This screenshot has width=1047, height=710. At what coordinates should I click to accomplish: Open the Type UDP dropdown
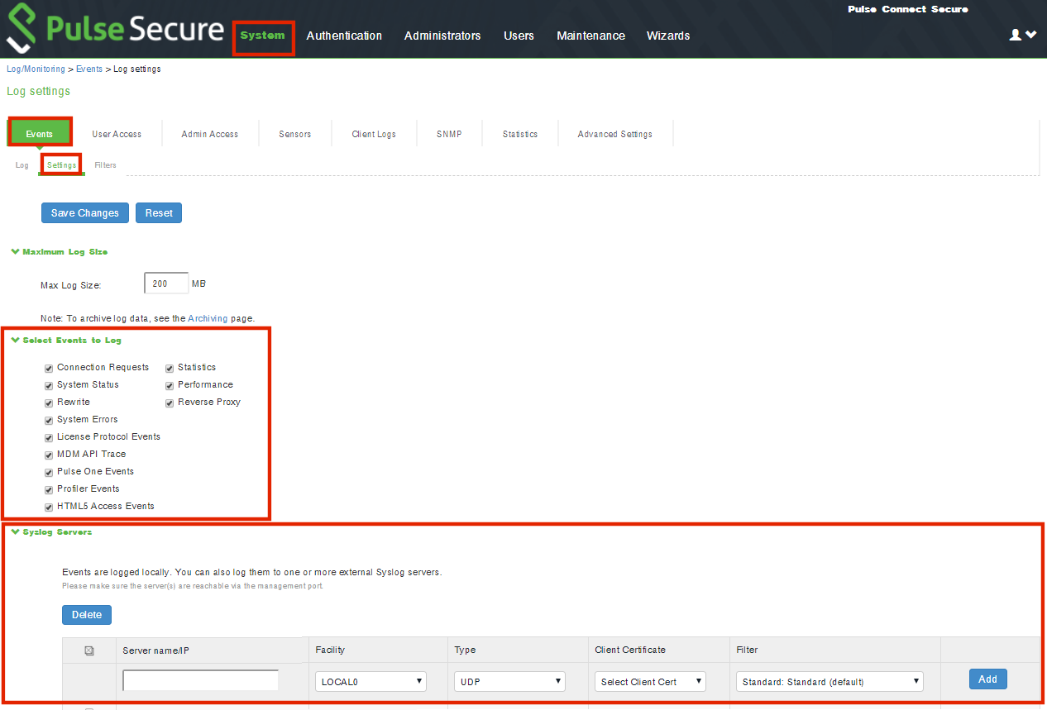(x=510, y=682)
